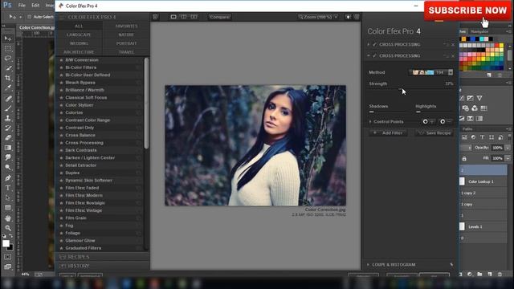Add a negative control point
The width and height of the screenshot is (514, 289).
443,121
